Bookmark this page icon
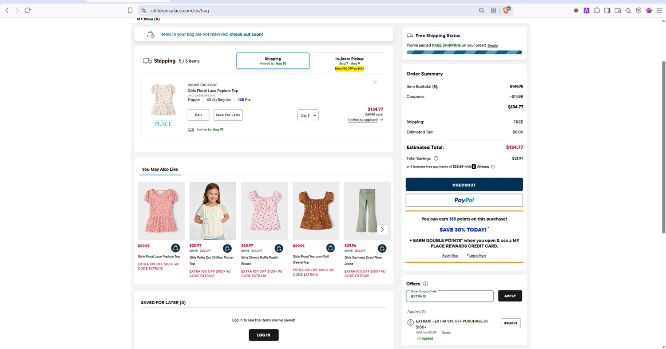 (130, 10)
